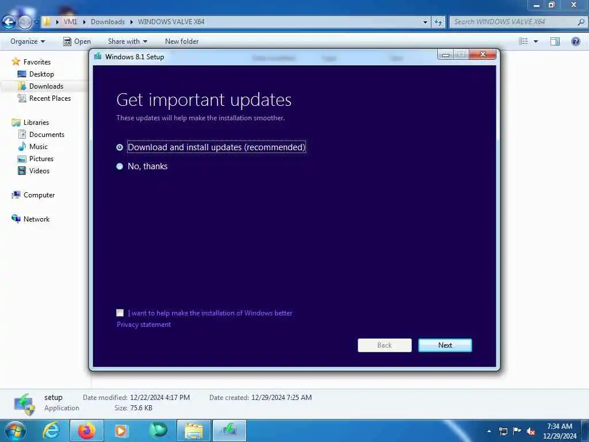Open the Privacy statement link
The height and width of the screenshot is (442, 589).
tap(143, 325)
